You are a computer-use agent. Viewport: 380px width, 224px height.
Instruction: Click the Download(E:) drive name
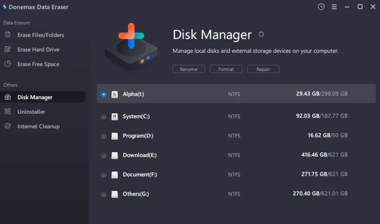click(140, 155)
